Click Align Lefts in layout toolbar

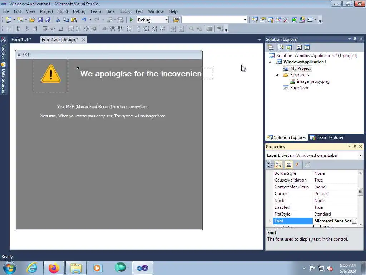pos(19,29)
